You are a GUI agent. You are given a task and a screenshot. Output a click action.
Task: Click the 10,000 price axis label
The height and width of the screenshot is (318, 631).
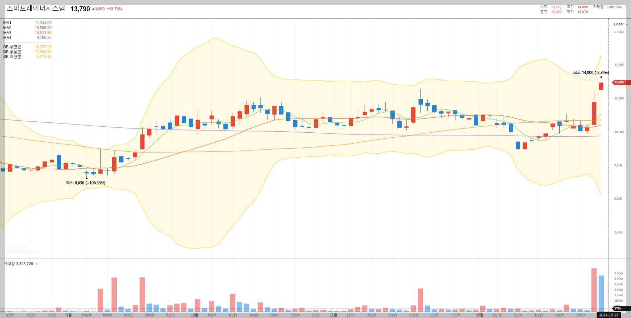click(x=619, y=132)
